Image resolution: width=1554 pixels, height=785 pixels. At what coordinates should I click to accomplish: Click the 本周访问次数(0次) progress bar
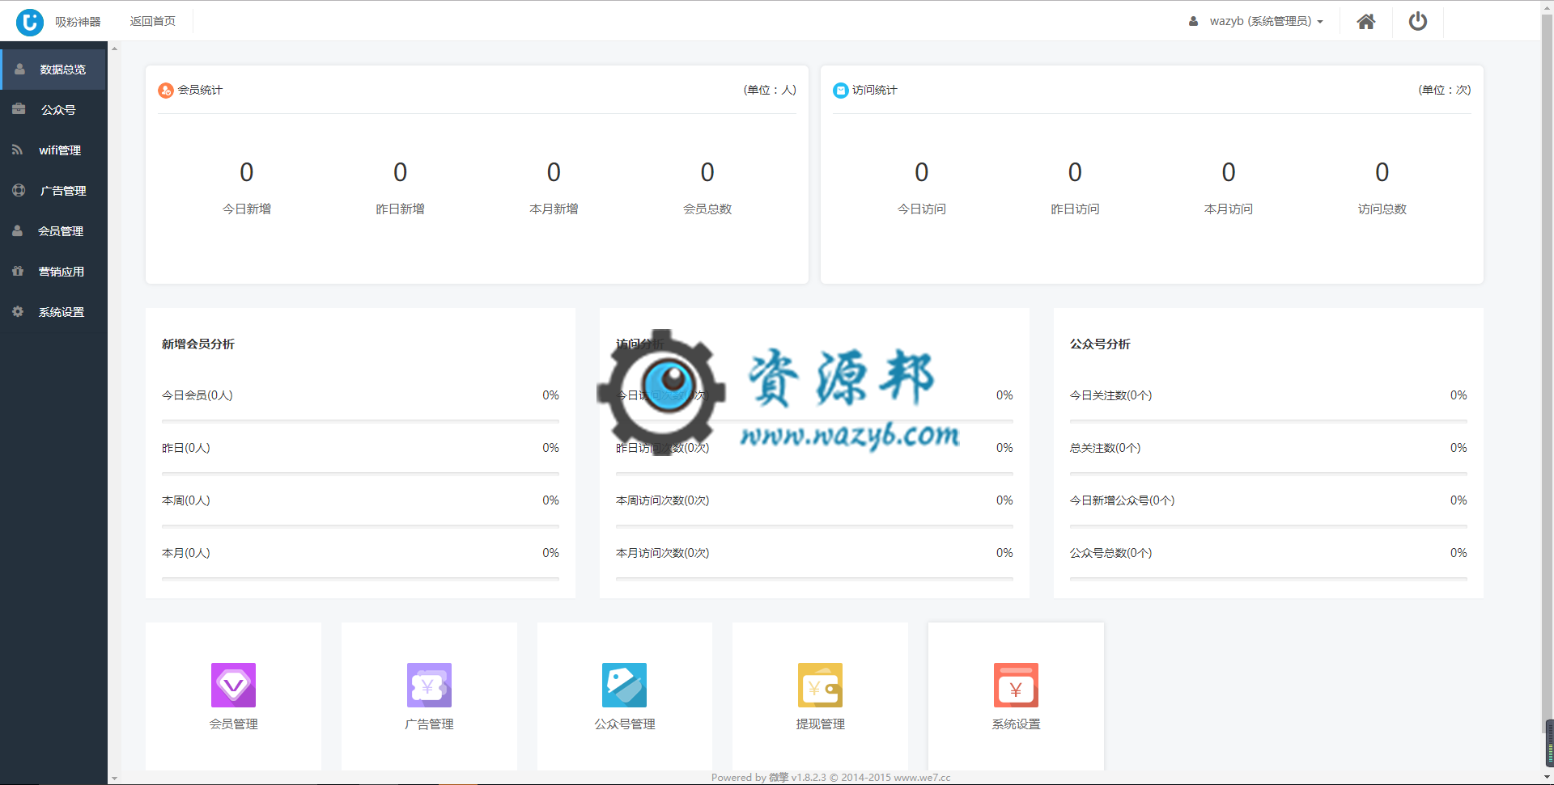pyautogui.click(x=814, y=526)
